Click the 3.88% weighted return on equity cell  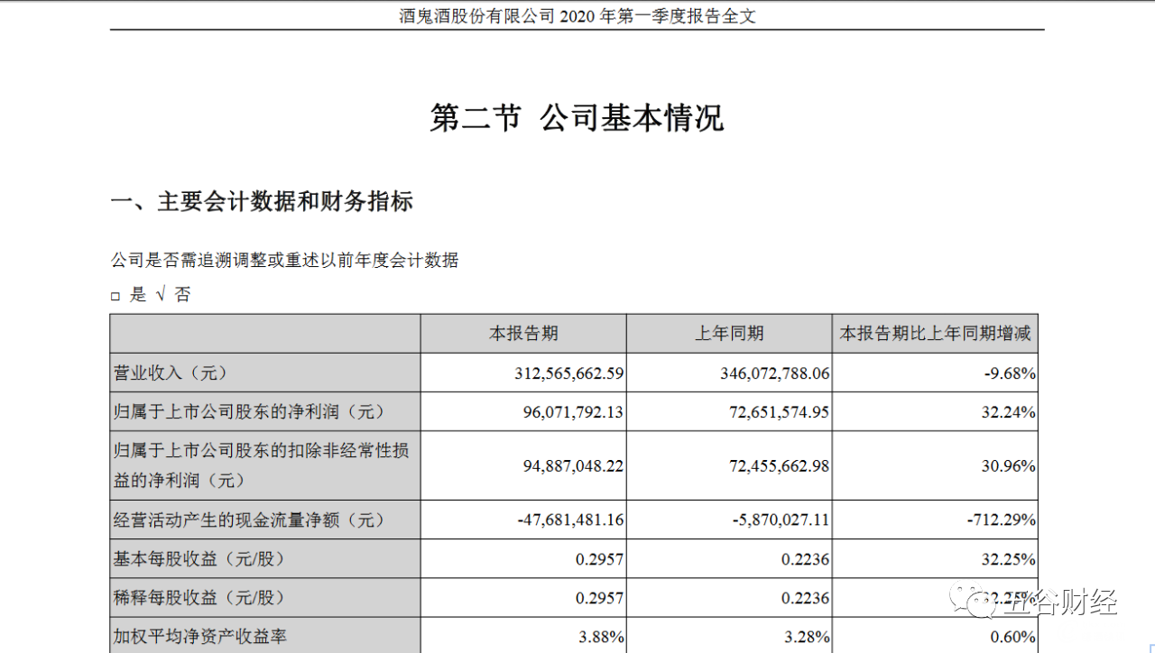601,637
